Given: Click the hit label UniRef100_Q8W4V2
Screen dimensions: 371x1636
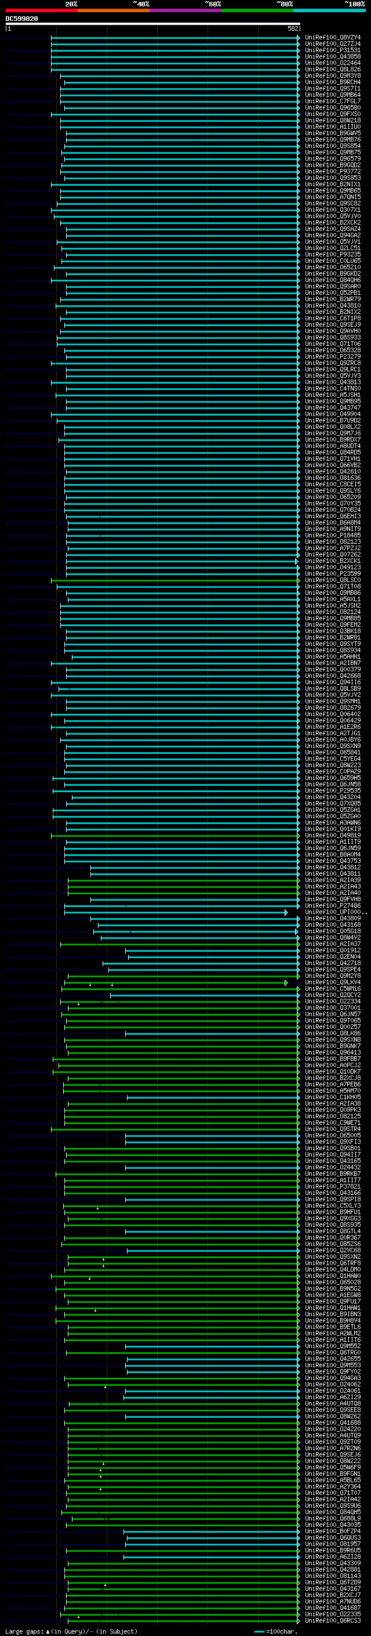Looking at the screenshot, I should [x=332, y=937].
